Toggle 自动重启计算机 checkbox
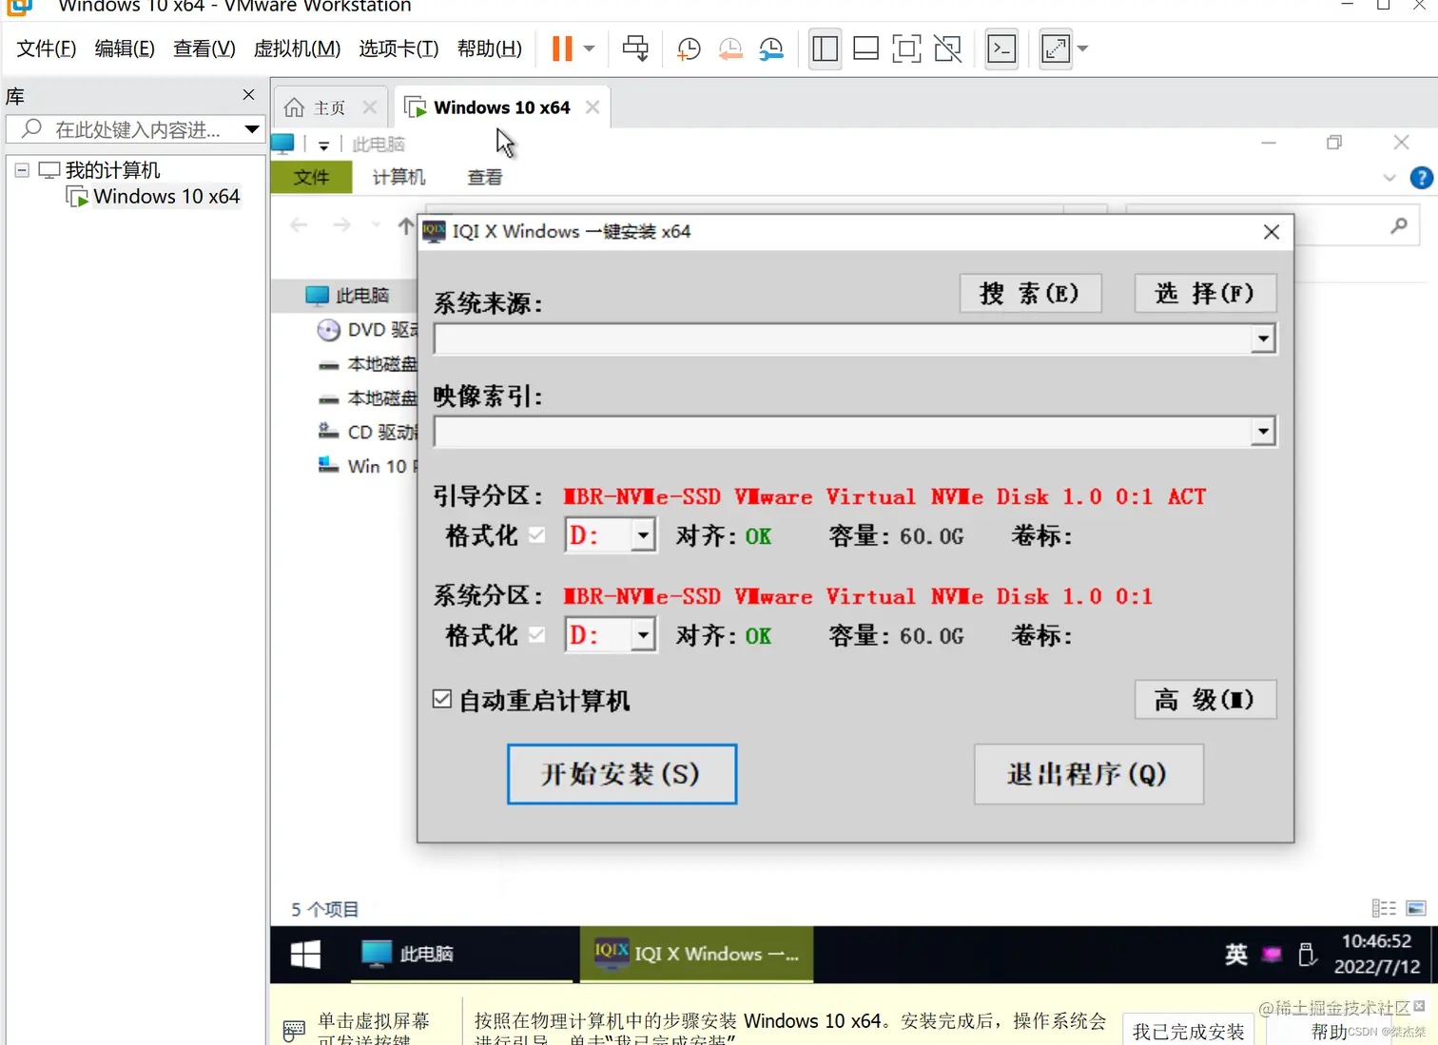The image size is (1438, 1045). click(442, 700)
